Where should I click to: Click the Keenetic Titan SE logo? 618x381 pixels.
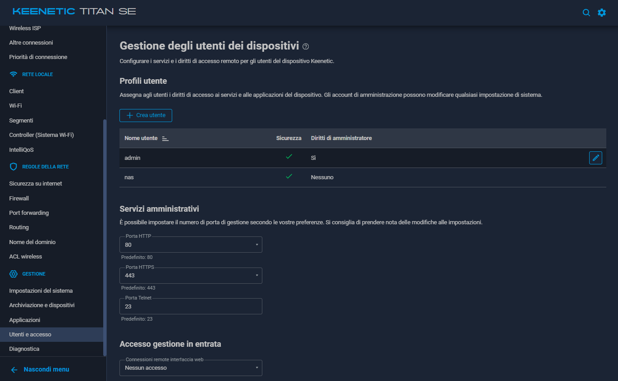click(x=74, y=11)
